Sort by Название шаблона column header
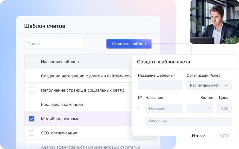 point(60,62)
